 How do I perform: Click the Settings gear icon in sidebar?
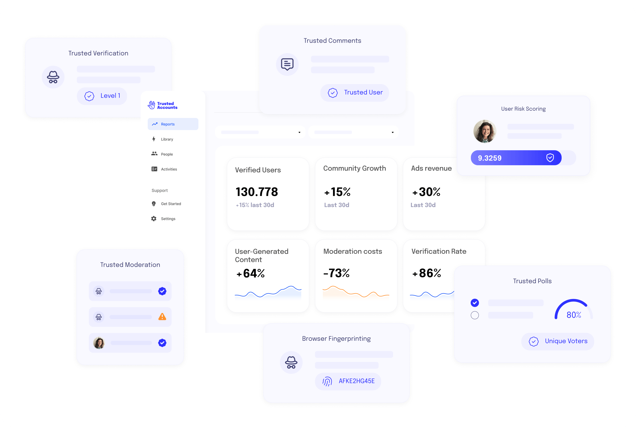[x=154, y=219]
